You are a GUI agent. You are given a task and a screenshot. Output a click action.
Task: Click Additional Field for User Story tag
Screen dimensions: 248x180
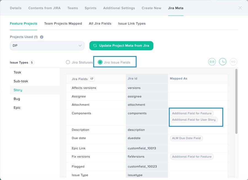(x=194, y=120)
